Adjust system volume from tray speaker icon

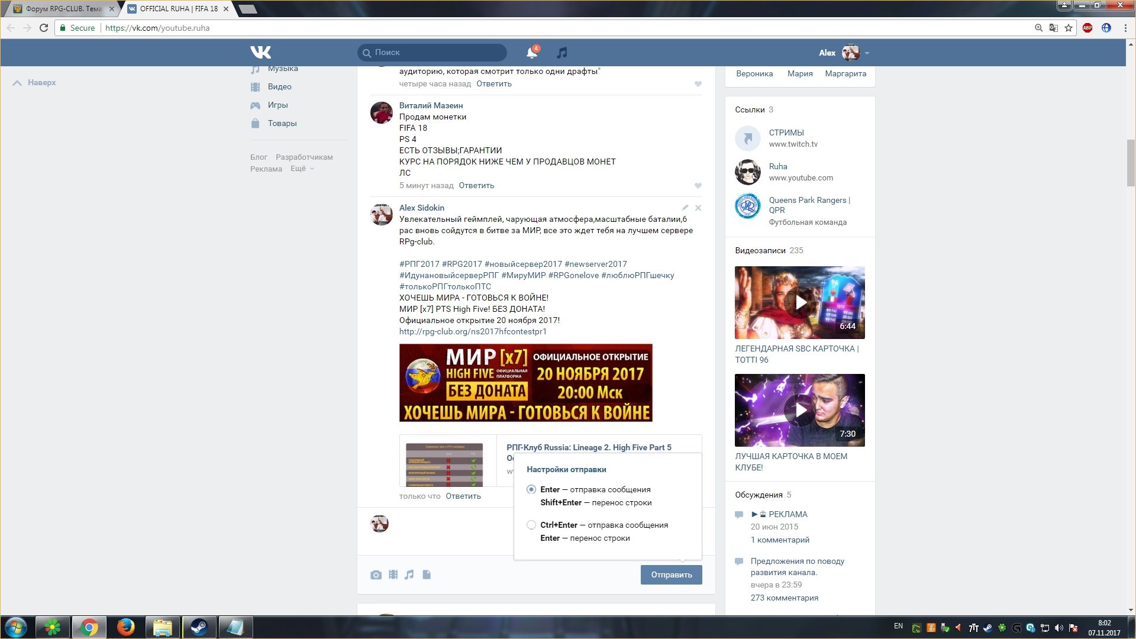pyautogui.click(x=1059, y=628)
